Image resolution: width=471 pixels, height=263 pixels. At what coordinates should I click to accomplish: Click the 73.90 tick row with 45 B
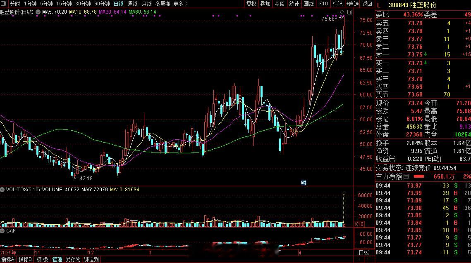pyautogui.click(x=423, y=208)
